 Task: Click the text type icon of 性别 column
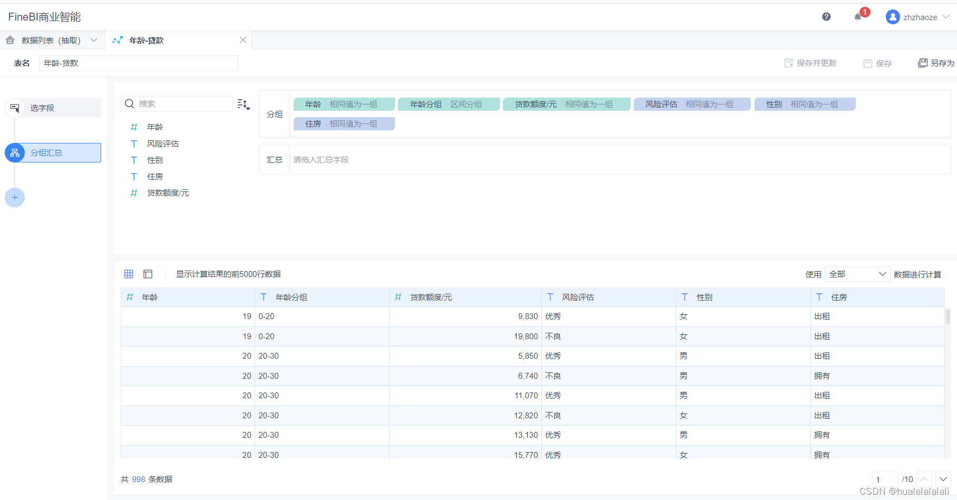coord(684,297)
